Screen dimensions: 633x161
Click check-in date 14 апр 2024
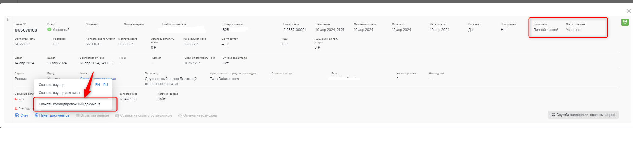[x=24, y=63]
